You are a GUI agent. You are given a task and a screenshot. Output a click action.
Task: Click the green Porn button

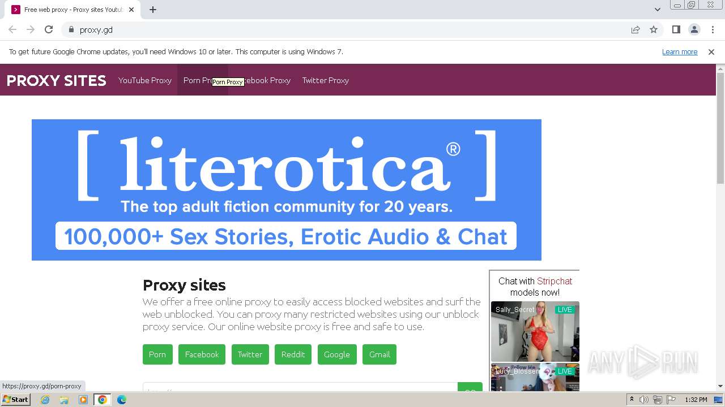point(157,354)
